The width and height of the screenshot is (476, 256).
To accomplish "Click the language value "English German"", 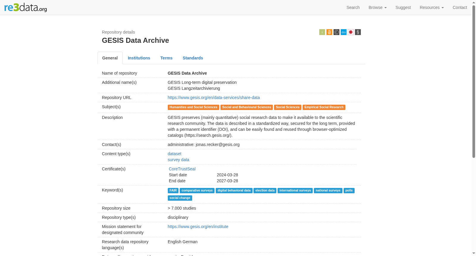I will pyautogui.click(x=183, y=242).
